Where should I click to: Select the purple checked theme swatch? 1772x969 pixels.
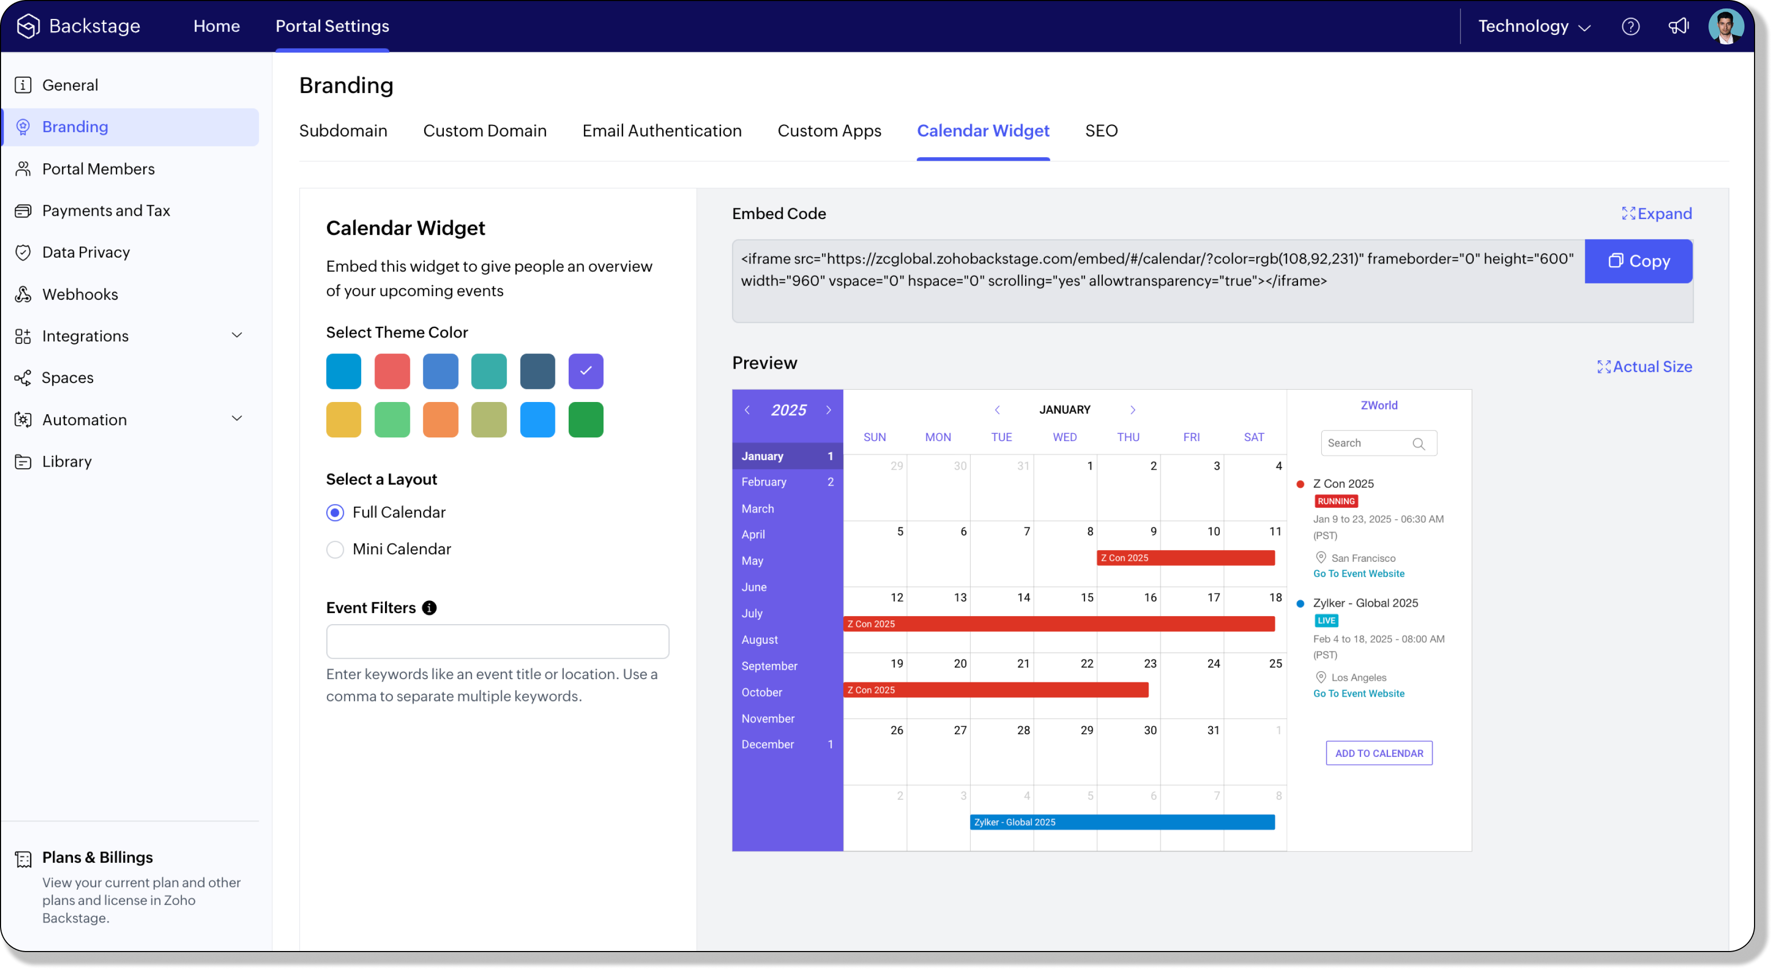click(x=586, y=371)
